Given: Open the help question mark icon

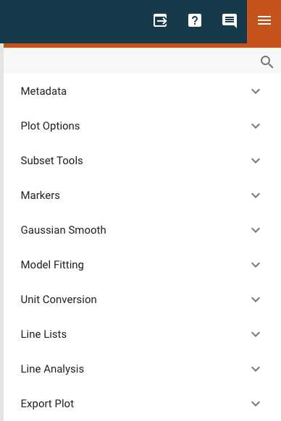Looking at the screenshot, I should click(195, 20).
